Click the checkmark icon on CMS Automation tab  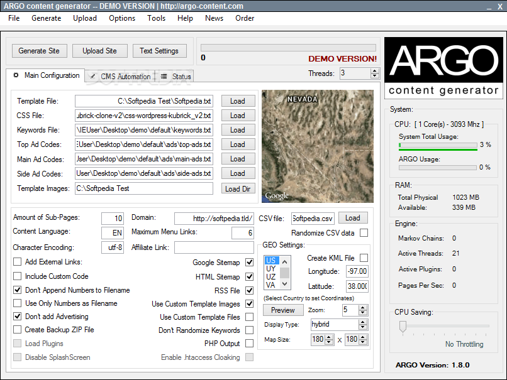tap(93, 76)
